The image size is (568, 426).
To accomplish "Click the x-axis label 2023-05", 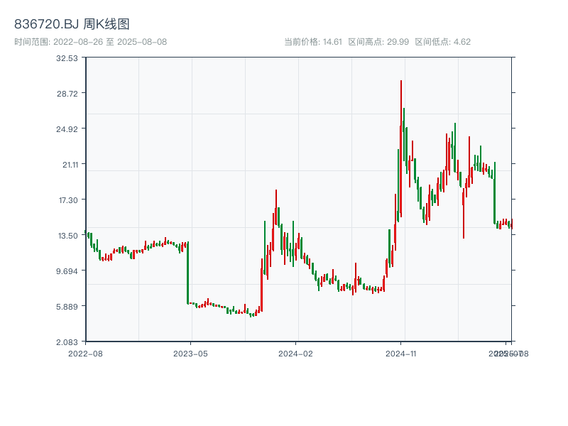I will [190, 354].
